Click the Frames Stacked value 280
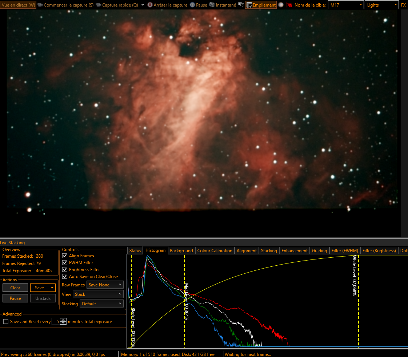 point(40,256)
